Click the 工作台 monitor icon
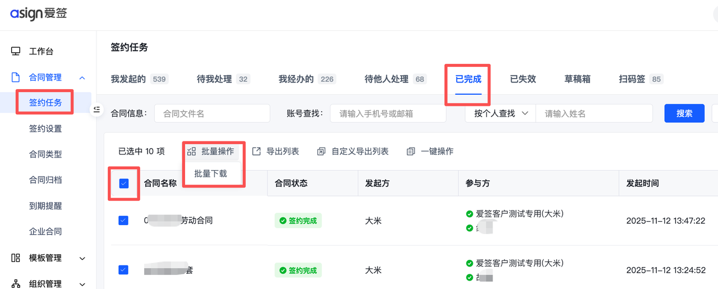 point(16,52)
